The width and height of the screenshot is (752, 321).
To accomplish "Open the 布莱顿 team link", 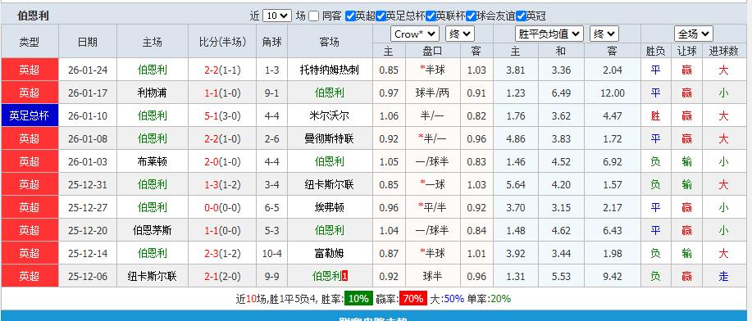I will (152, 162).
